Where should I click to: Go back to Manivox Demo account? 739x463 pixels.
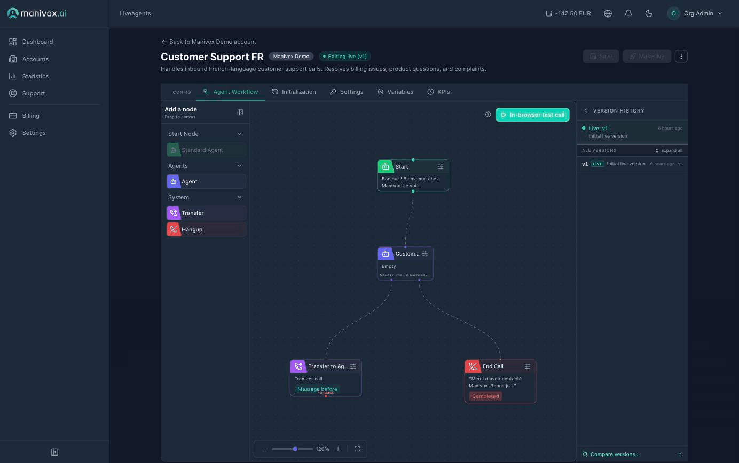click(x=208, y=42)
